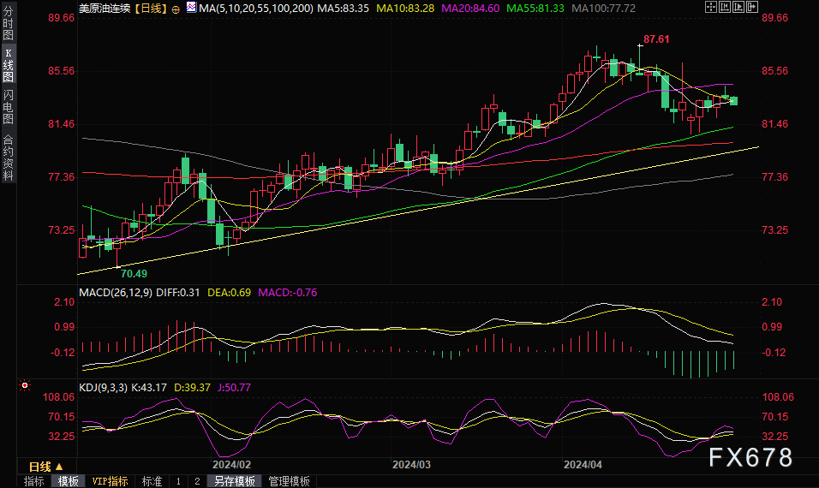Click the 另存模板 button
Image resolution: width=819 pixels, height=488 pixels.
[x=235, y=481]
